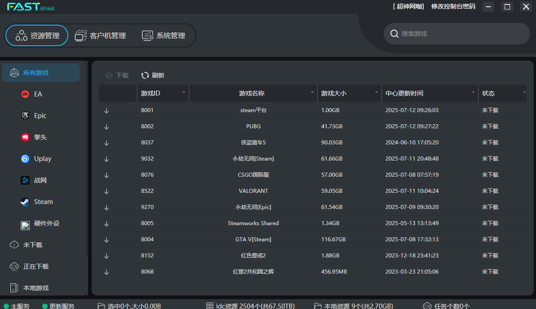This screenshot has height=309, width=536.
Task: Click download arrow beside VALORANT
Action: click(x=106, y=191)
